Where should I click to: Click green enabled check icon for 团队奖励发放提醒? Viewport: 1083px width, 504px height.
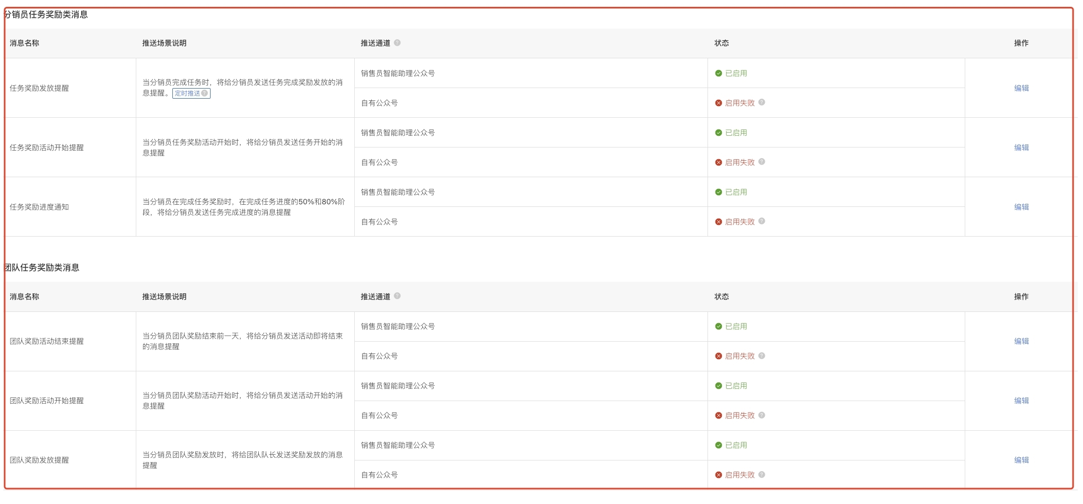[x=719, y=445]
